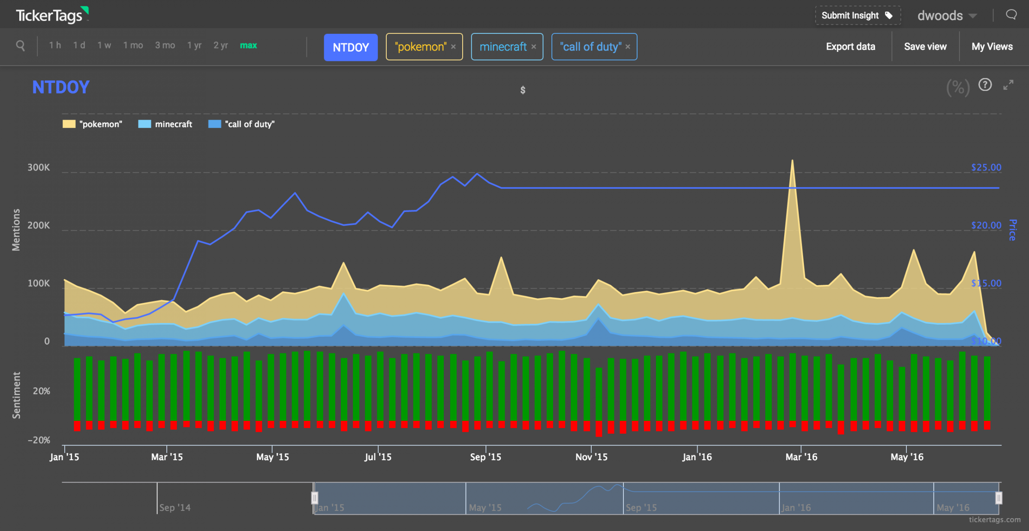1029x531 pixels.
Task: Click the left range navigator handle
Action: [x=314, y=498]
